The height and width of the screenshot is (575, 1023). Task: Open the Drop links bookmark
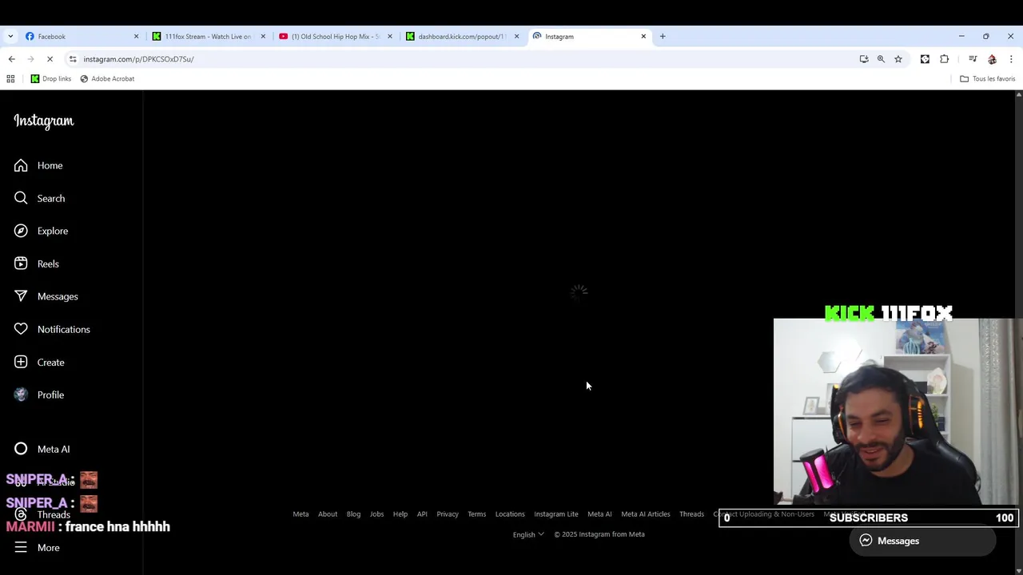pyautogui.click(x=50, y=78)
